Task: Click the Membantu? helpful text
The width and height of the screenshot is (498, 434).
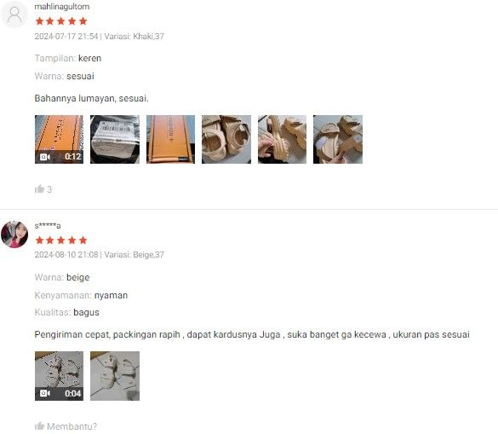Action: [72, 426]
